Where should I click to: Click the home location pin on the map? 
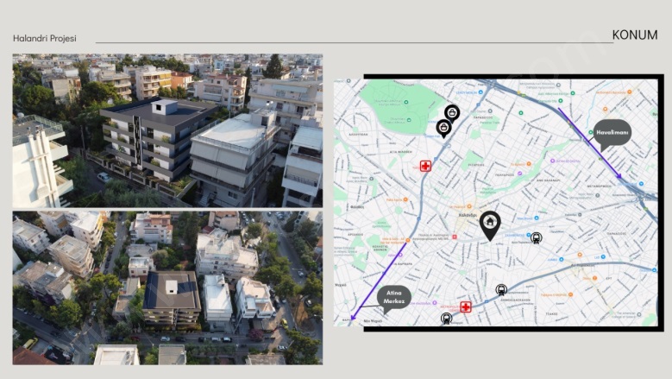(489, 224)
